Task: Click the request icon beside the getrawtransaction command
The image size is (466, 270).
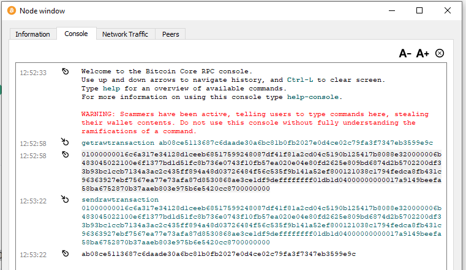Action: (65, 142)
